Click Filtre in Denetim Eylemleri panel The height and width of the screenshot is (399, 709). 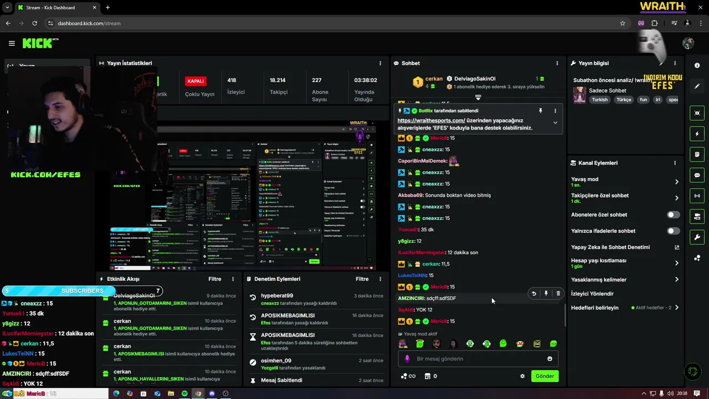point(362,279)
